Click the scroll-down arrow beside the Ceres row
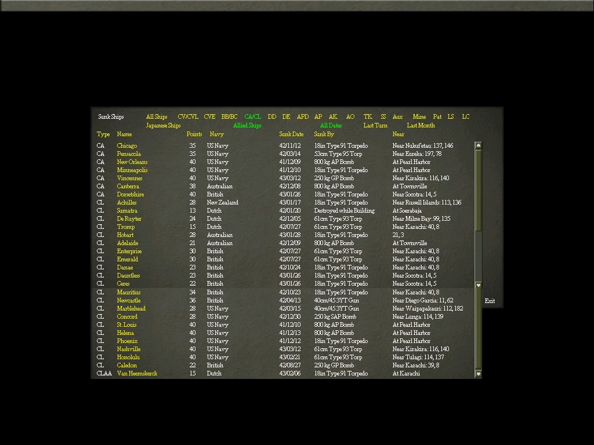 point(479,285)
